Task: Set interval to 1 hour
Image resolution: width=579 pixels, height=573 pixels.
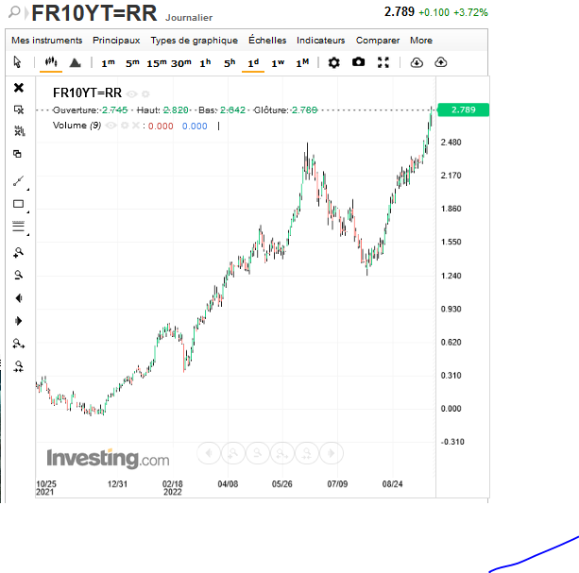Action: tap(205, 63)
